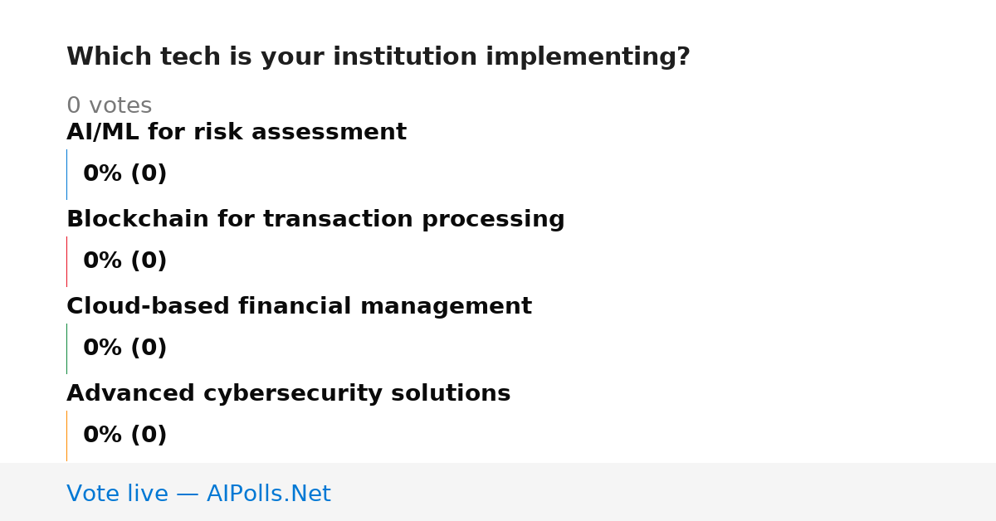The height and width of the screenshot is (521, 996).
Task: Click the empty gray footer bar area
Action: 664,492
